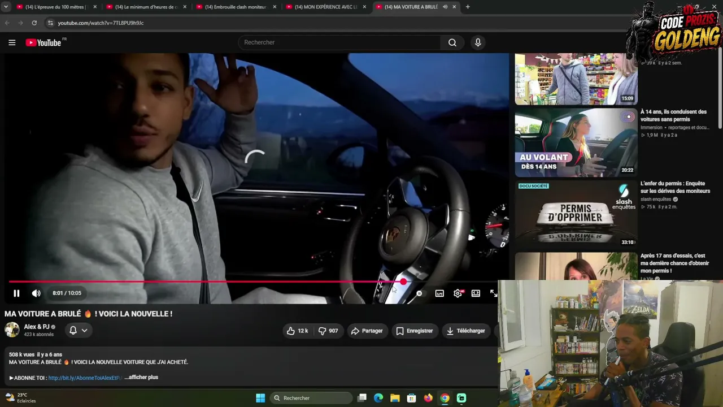
Task: Pause the video playback
Action: tap(16, 293)
